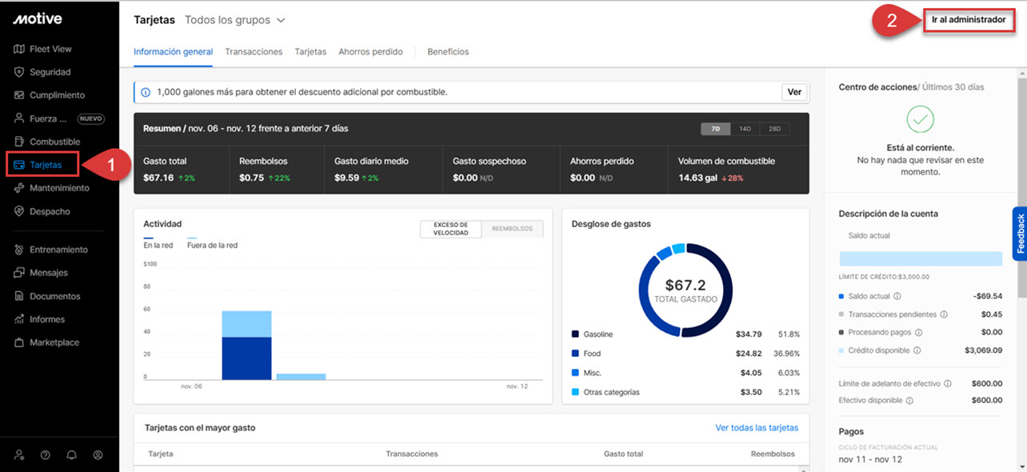Viewport: 1027px width, 472px height.
Task: Click the info icon beside Transacciones pendientes
Action: pyautogui.click(x=944, y=314)
